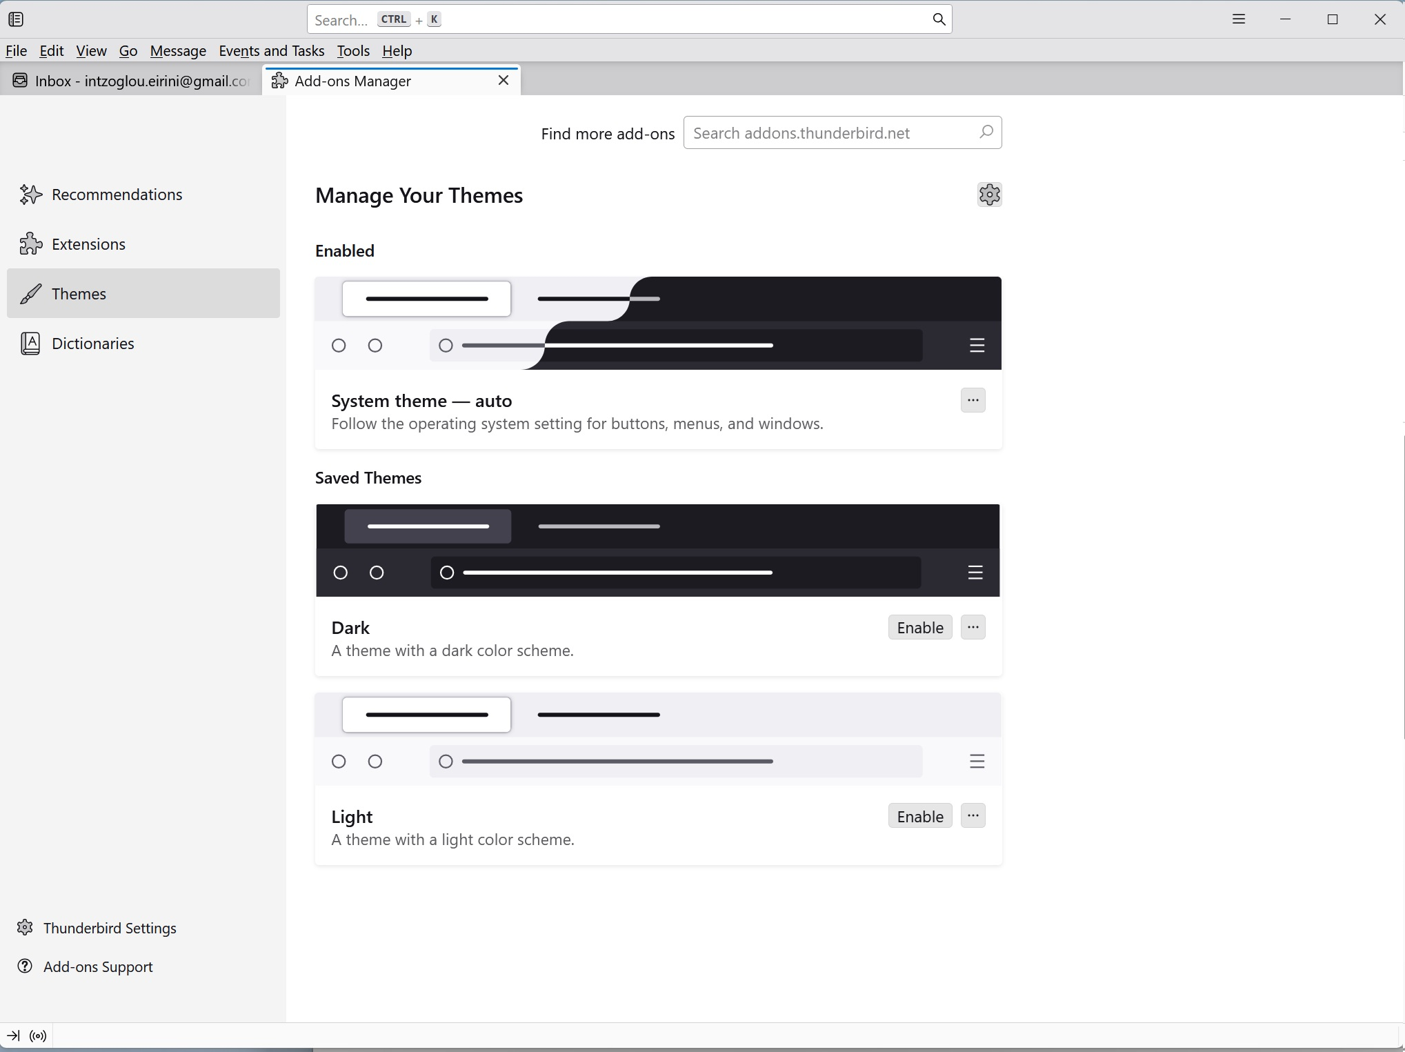This screenshot has width=1405, height=1052.
Task: Click the Inbox tab mail icon
Action: pyautogui.click(x=20, y=81)
